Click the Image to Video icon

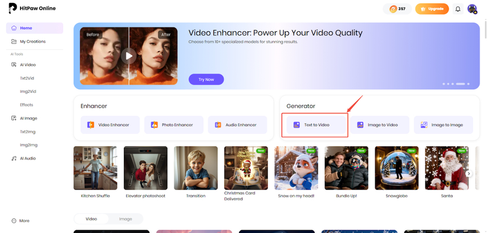[x=360, y=125]
